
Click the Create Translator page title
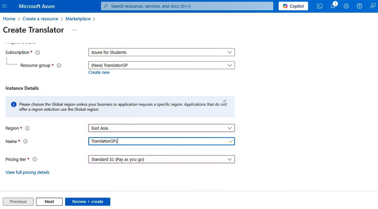[x=33, y=30]
